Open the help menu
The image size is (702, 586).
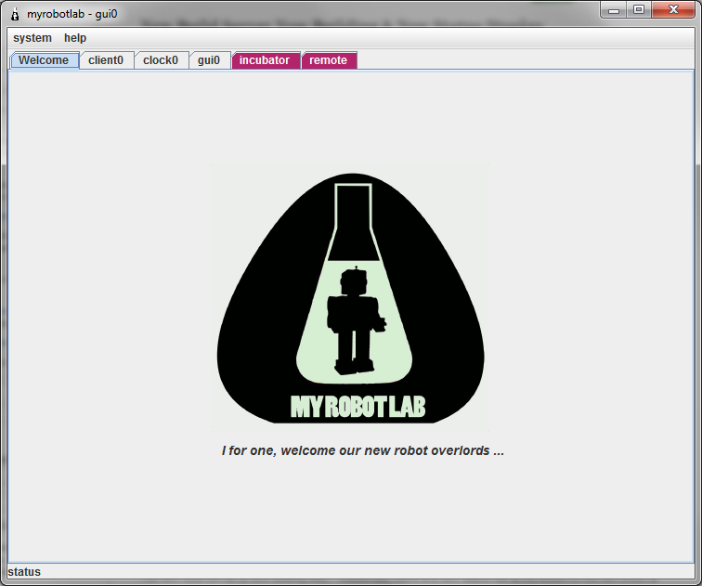(75, 38)
